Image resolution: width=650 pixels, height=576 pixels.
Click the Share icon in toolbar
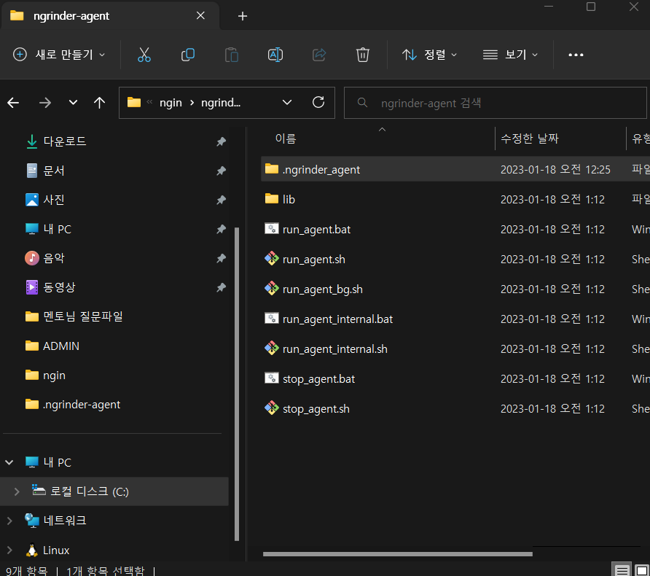(318, 55)
